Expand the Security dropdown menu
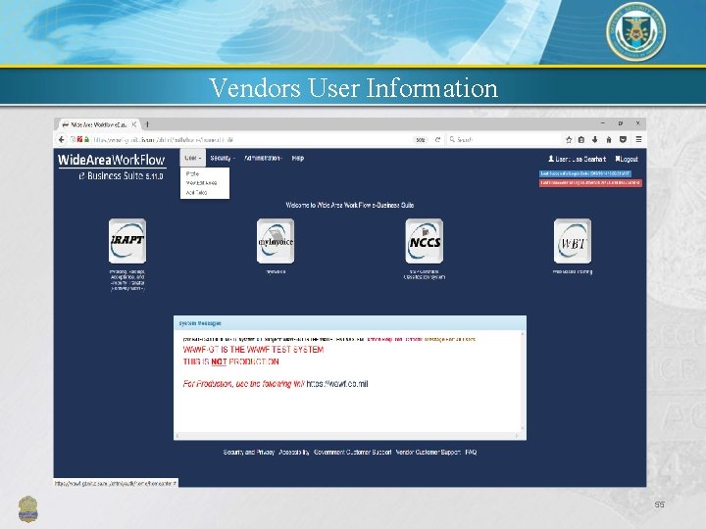The width and height of the screenshot is (706, 529). click(x=223, y=158)
